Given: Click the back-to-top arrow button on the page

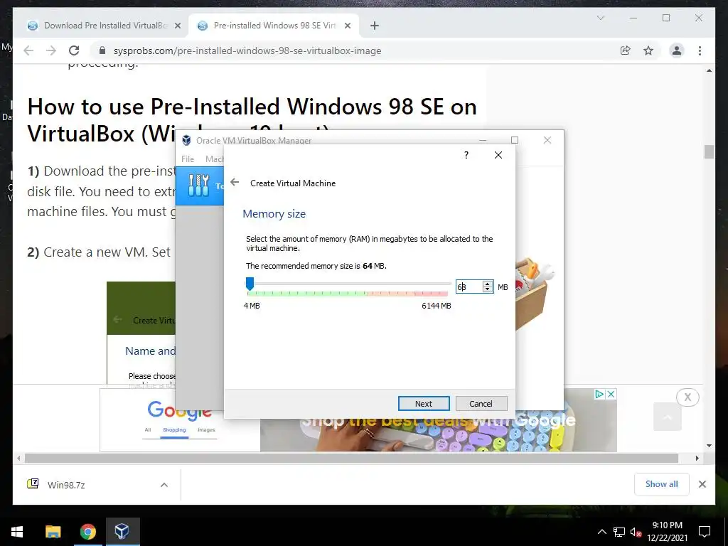Looking at the screenshot, I should coord(667,417).
